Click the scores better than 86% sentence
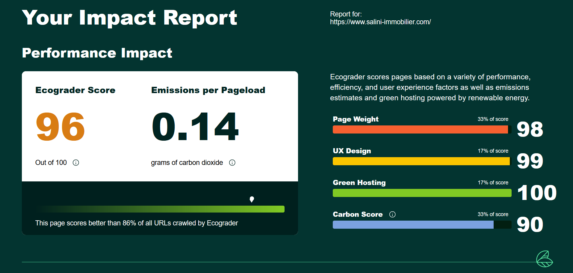Viewport: 573px width, 273px height. [137, 223]
